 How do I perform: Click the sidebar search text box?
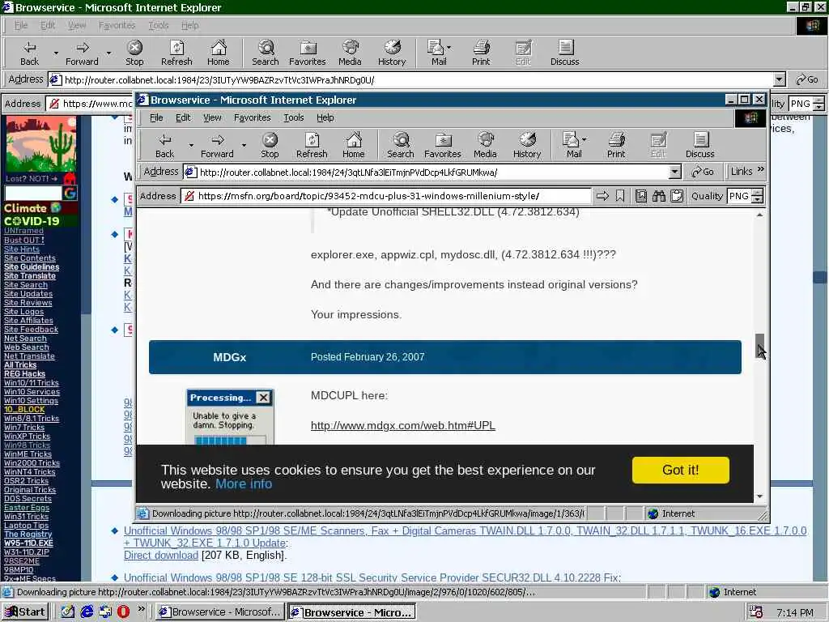click(33, 193)
